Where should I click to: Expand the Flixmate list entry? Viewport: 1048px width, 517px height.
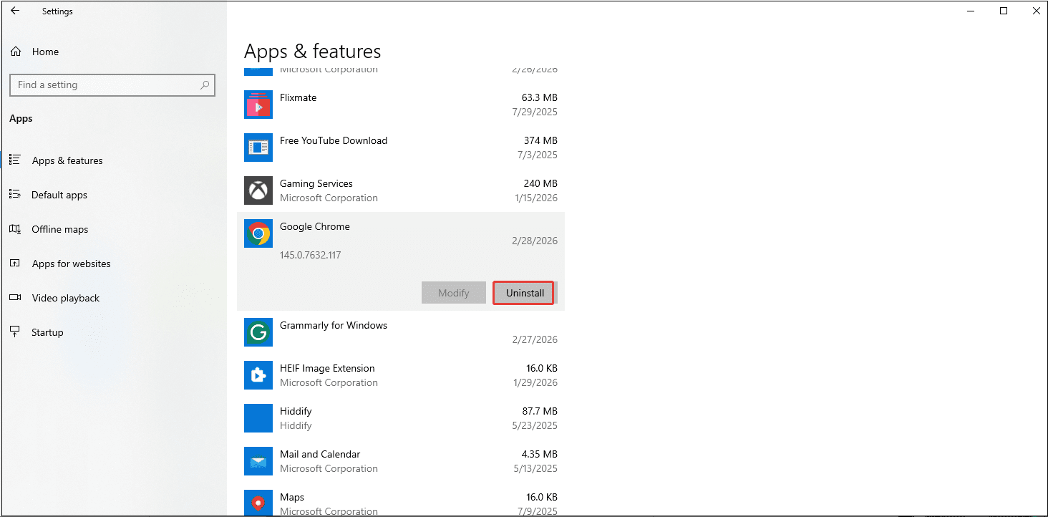401,105
